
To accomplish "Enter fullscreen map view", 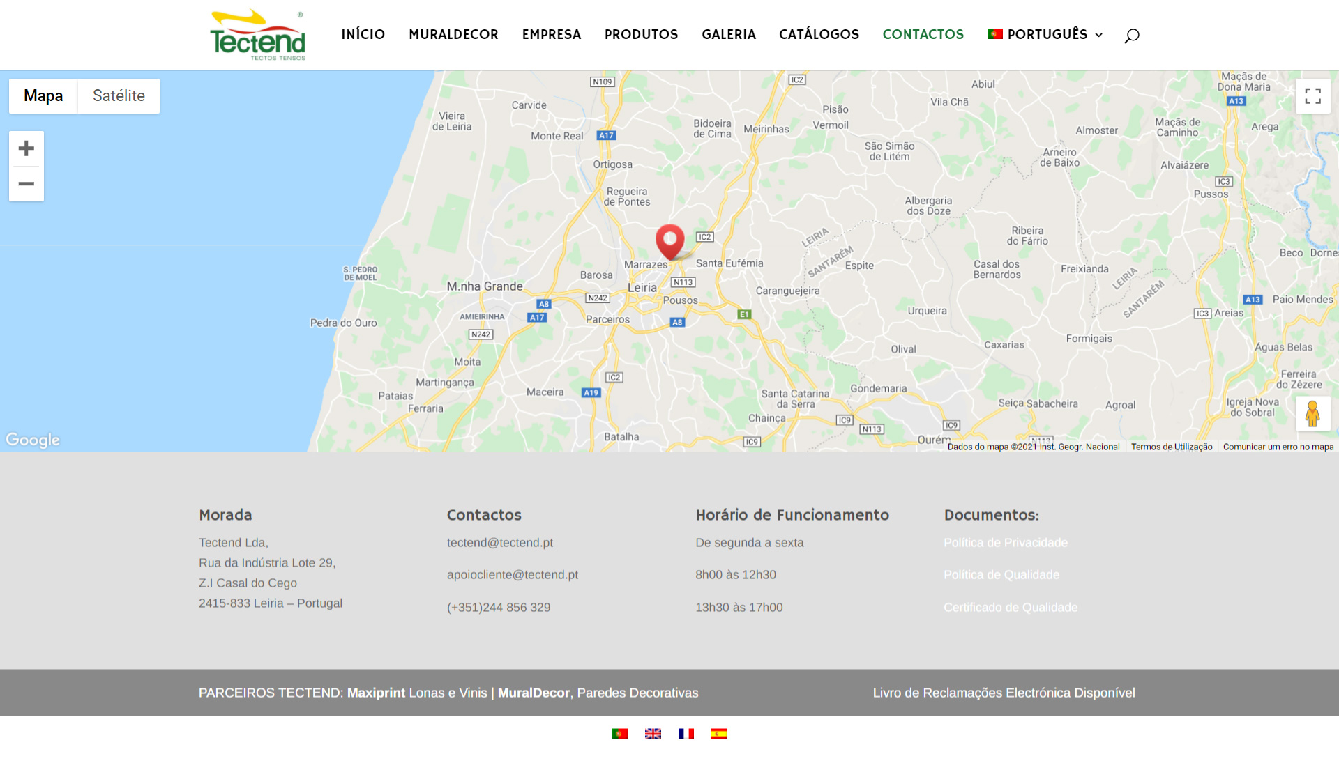I will pos(1312,96).
